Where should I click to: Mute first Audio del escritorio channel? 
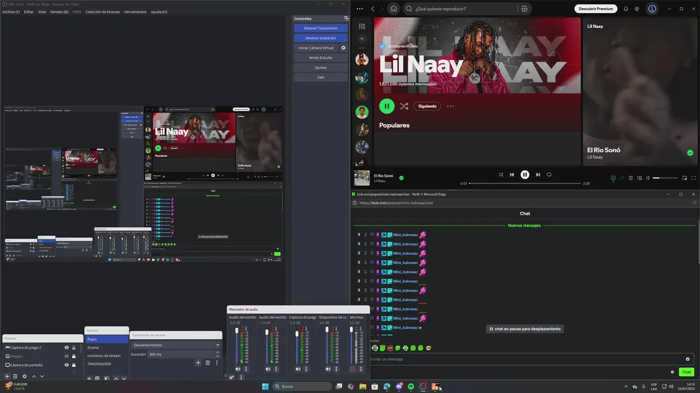pos(237,369)
